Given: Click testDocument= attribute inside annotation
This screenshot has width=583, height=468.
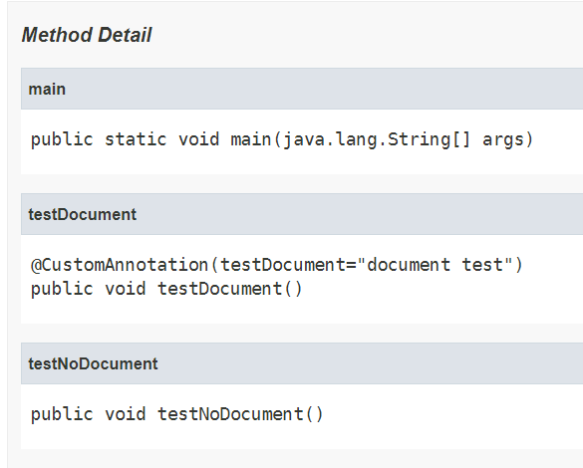Looking at the screenshot, I should click(289, 265).
